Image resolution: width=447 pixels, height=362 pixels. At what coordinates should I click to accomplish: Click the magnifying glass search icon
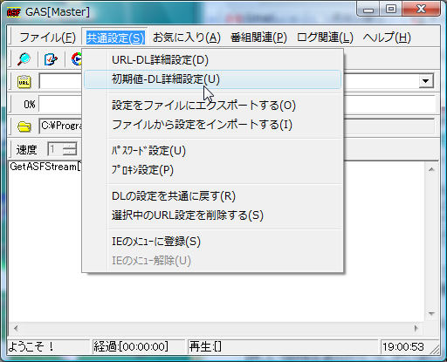pos(24,59)
